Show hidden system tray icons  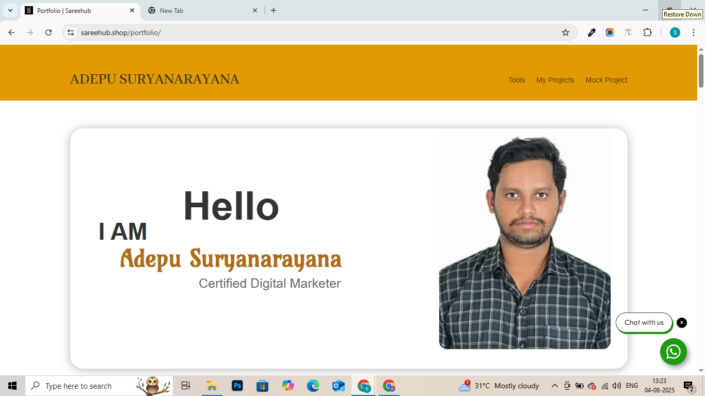(x=555, y=386)
